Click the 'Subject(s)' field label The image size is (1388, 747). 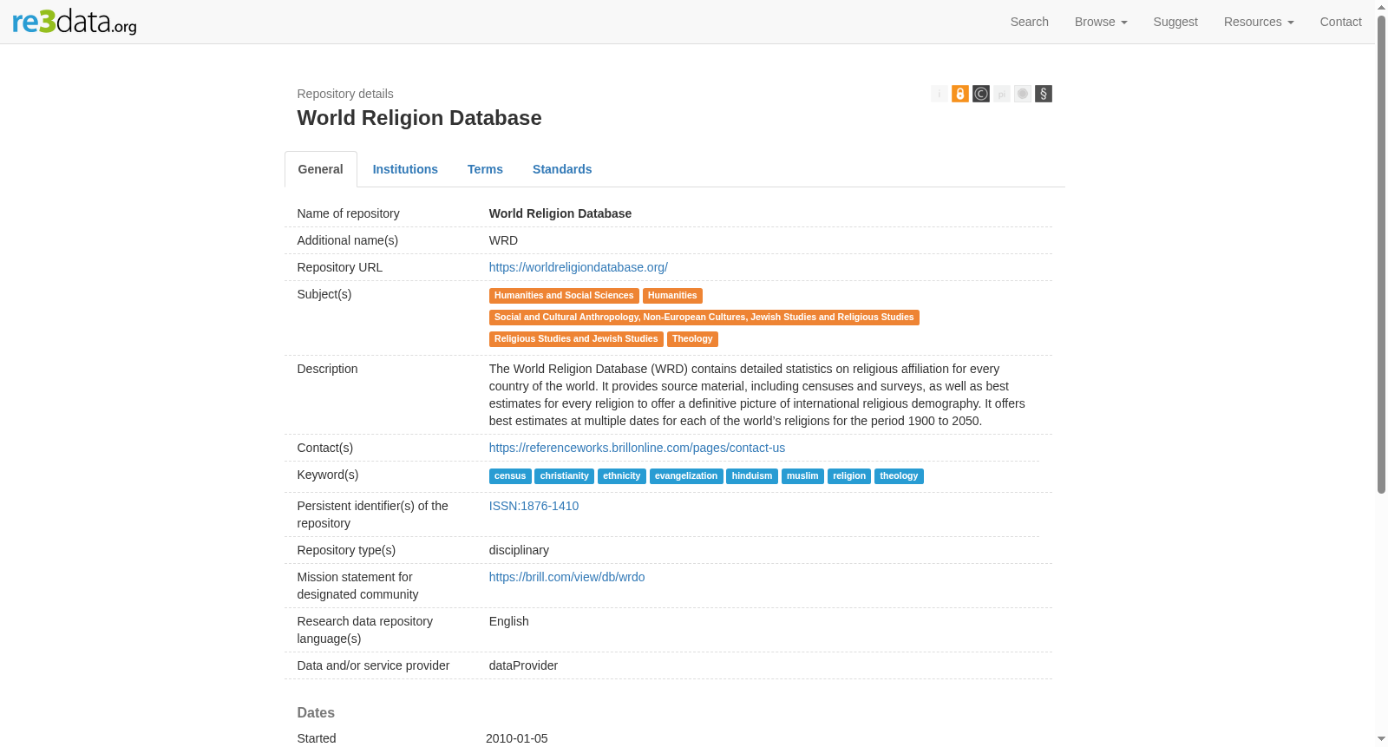pos(324,294)
